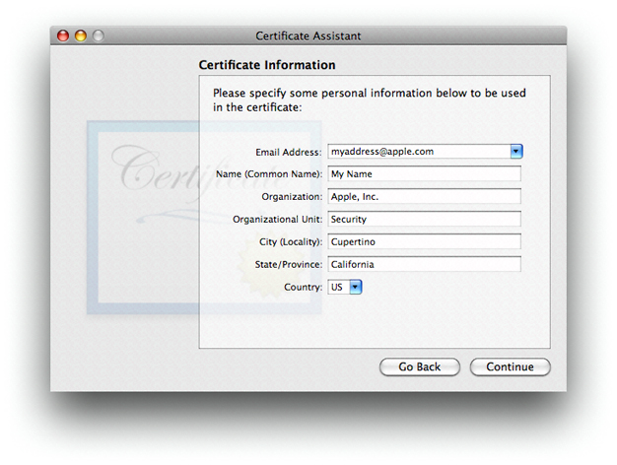Image resolution: width=617 pixels, height=465 pixels.
Task: Click the Go Back button
Action: (x=420, y=366)
